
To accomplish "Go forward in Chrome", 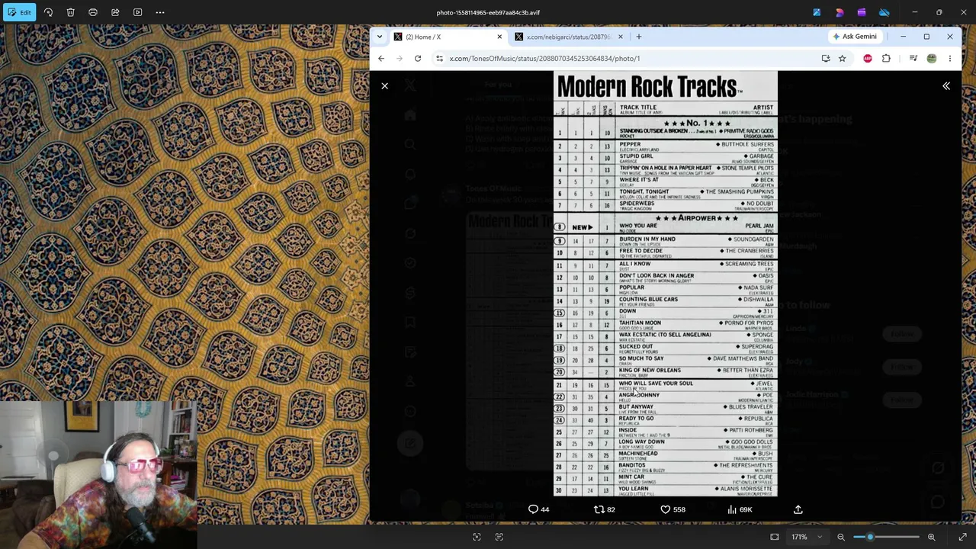I will pos(400,58).
